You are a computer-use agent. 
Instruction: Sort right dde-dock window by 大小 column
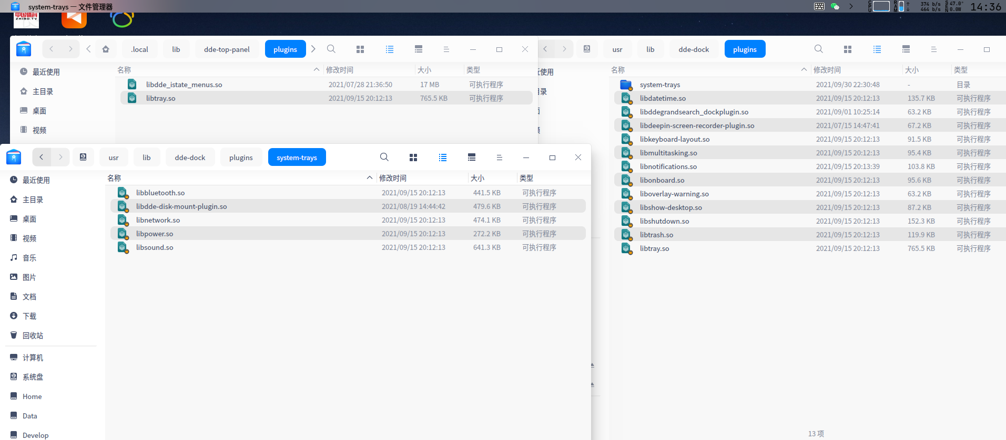pyautogui.click(x=912, y=70)
